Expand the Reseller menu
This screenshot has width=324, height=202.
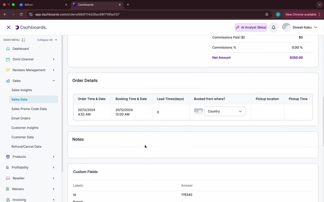(54, 178)
